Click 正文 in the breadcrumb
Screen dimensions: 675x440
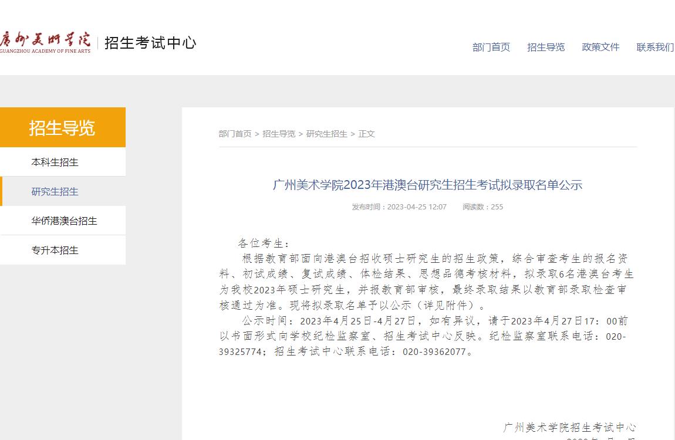366,134
